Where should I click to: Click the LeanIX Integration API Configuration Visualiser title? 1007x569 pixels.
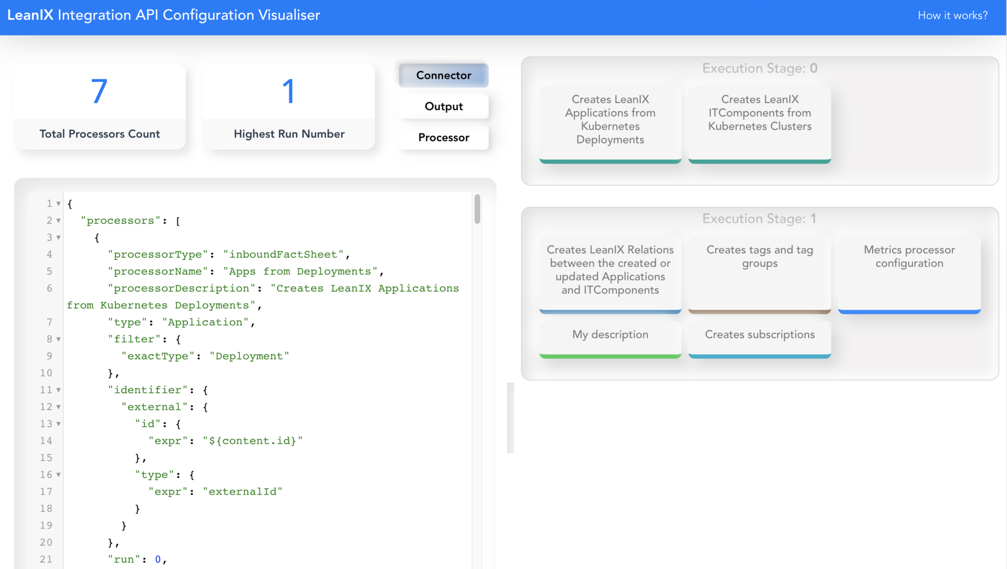(164, 15)
